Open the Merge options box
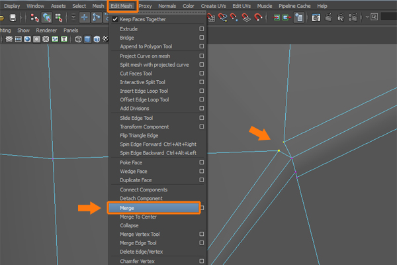Image resolution: width=397 pixels, height=265 pixels. coord(202,207)
